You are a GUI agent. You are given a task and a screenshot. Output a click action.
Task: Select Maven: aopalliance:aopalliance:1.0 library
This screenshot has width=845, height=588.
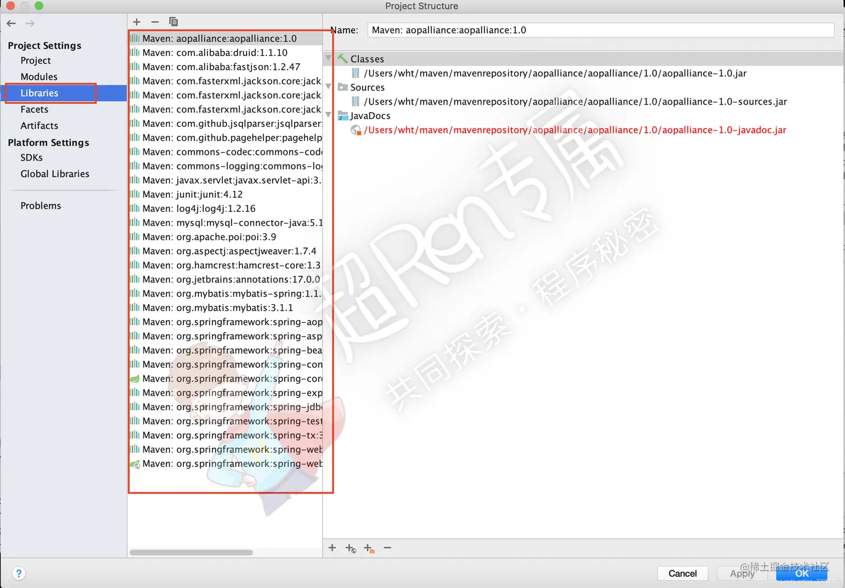pyautogui.click(x=226, y=39)
